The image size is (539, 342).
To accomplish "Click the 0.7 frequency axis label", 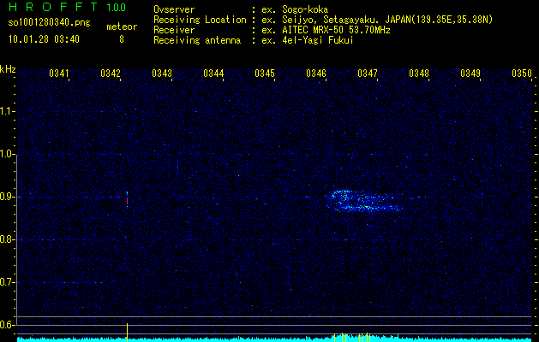I will tap(8, 282).
